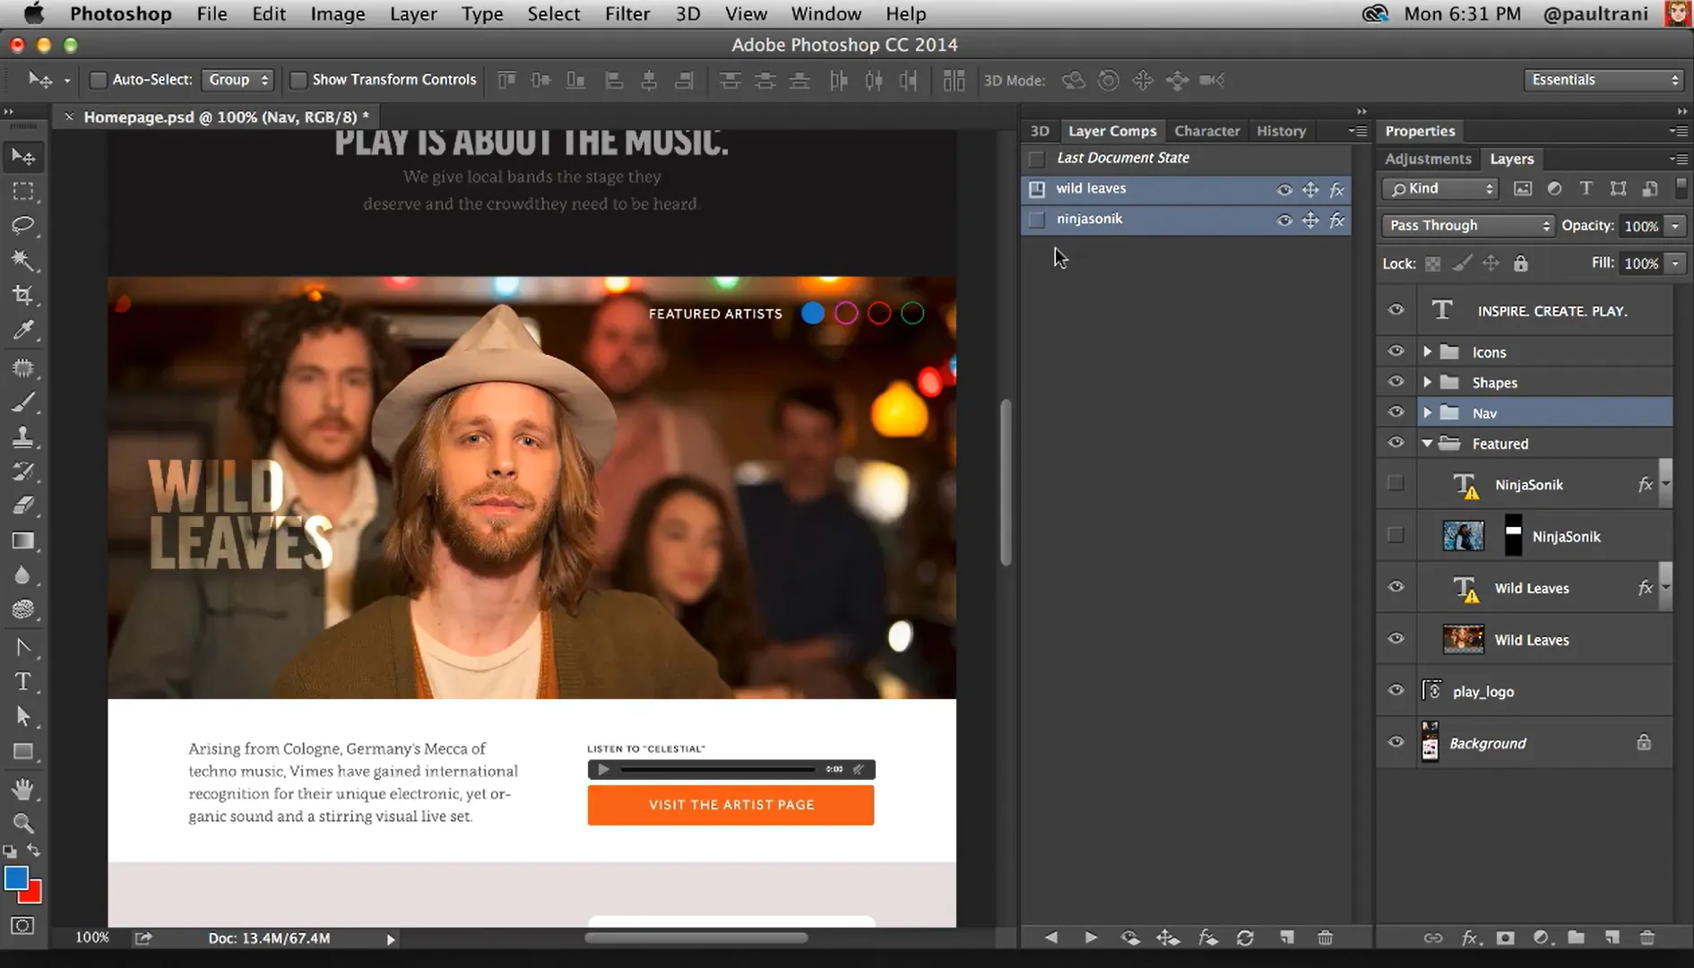
Task: Open the Filter menu
Action: (x=627, y=14)
